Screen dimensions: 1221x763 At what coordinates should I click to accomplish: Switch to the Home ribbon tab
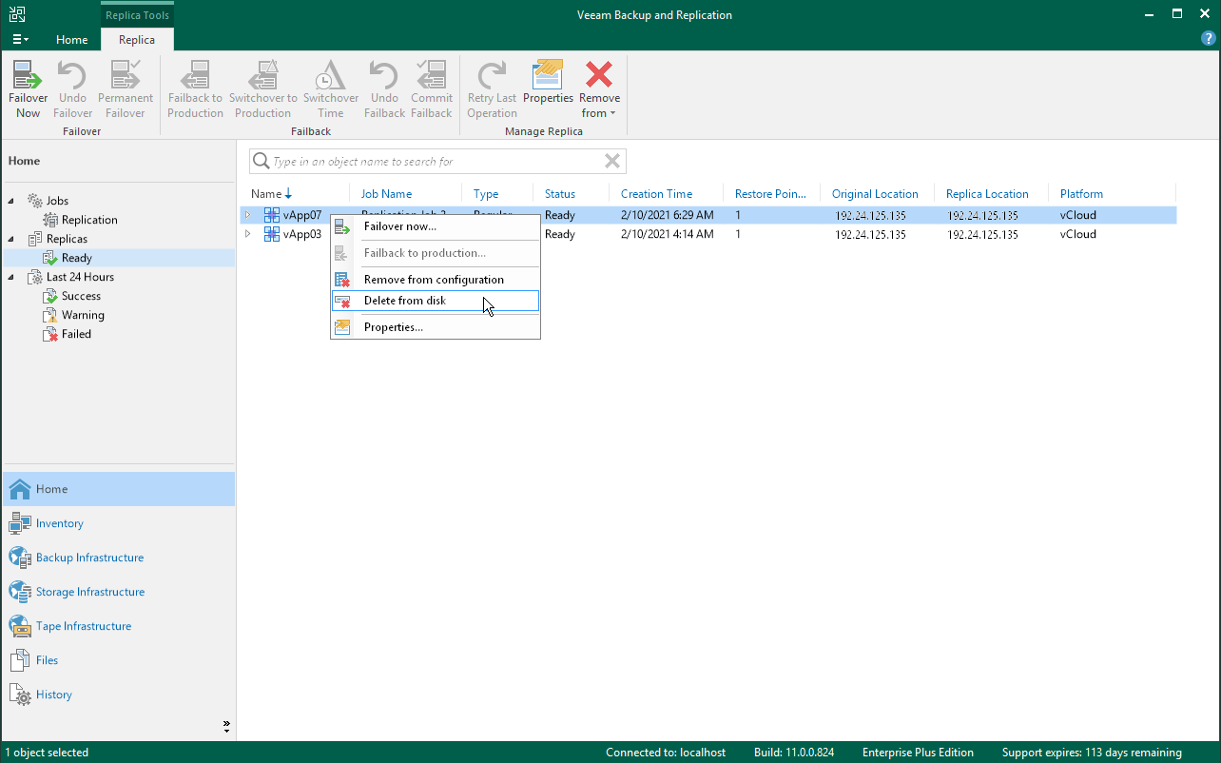coord(71,40)
